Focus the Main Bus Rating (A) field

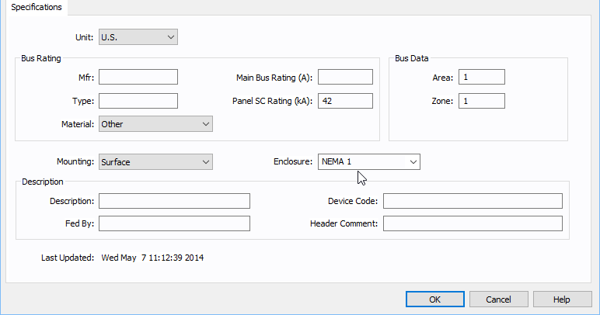[345, 77]
